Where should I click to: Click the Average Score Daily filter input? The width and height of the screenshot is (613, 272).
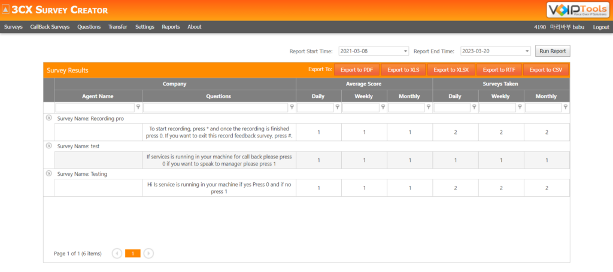315,108
